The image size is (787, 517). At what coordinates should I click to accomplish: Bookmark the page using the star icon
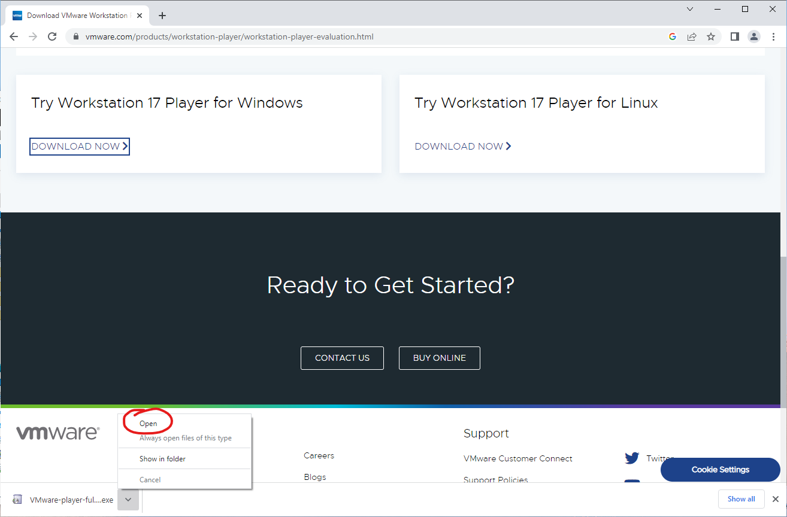(711, 37)
